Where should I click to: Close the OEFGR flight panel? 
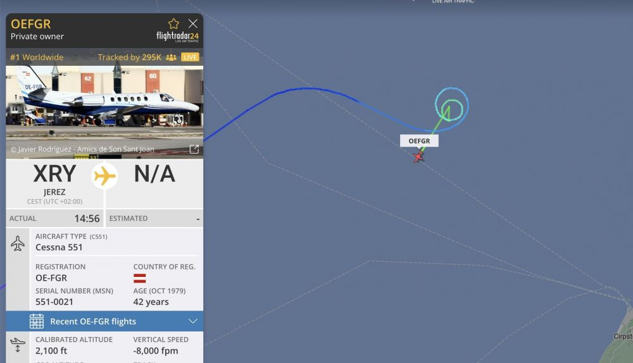(193, 24)
